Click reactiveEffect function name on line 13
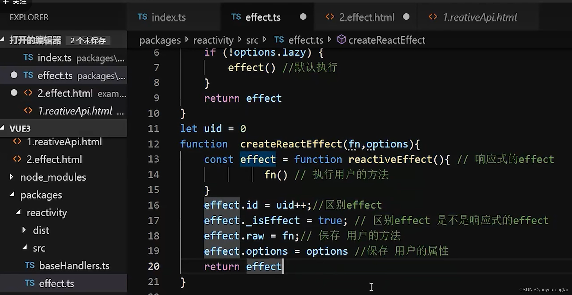Image resolution: width=572 pixels, height=295 pixels. point(391,159)
